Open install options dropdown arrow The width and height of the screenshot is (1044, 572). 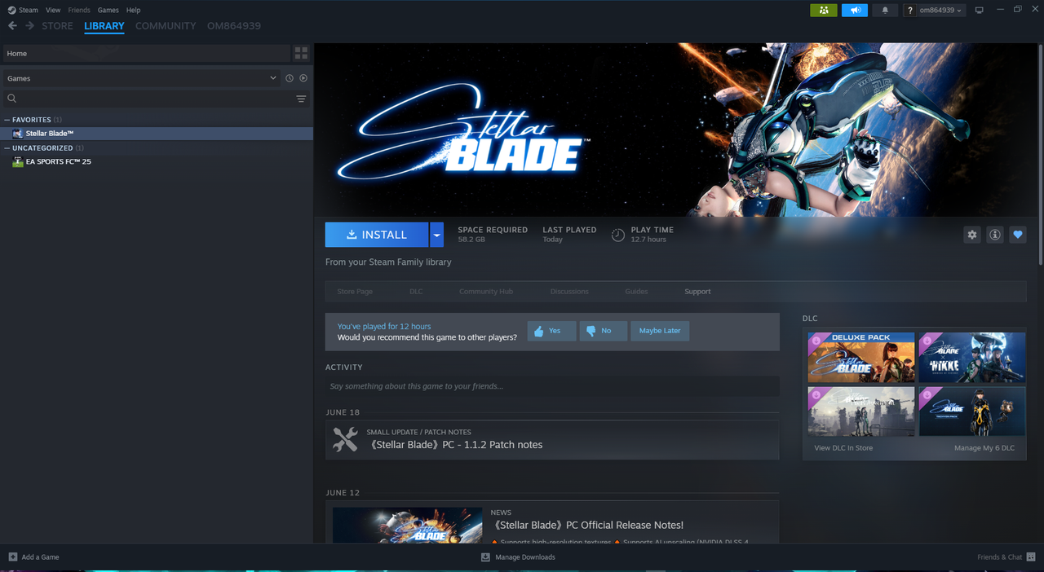tap(437, 235)
